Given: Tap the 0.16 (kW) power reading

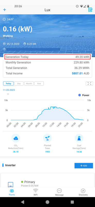Looking at the screenshot, I should pyautogui.click(x=18, y=29).
